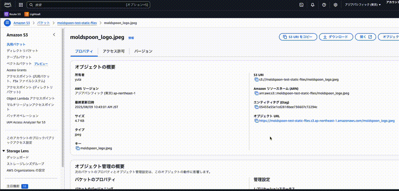Open マルチリージョンアクセスポイント sidebar item
The height and width of the screenshot is (191, 399).
click(x=30, y=107)
